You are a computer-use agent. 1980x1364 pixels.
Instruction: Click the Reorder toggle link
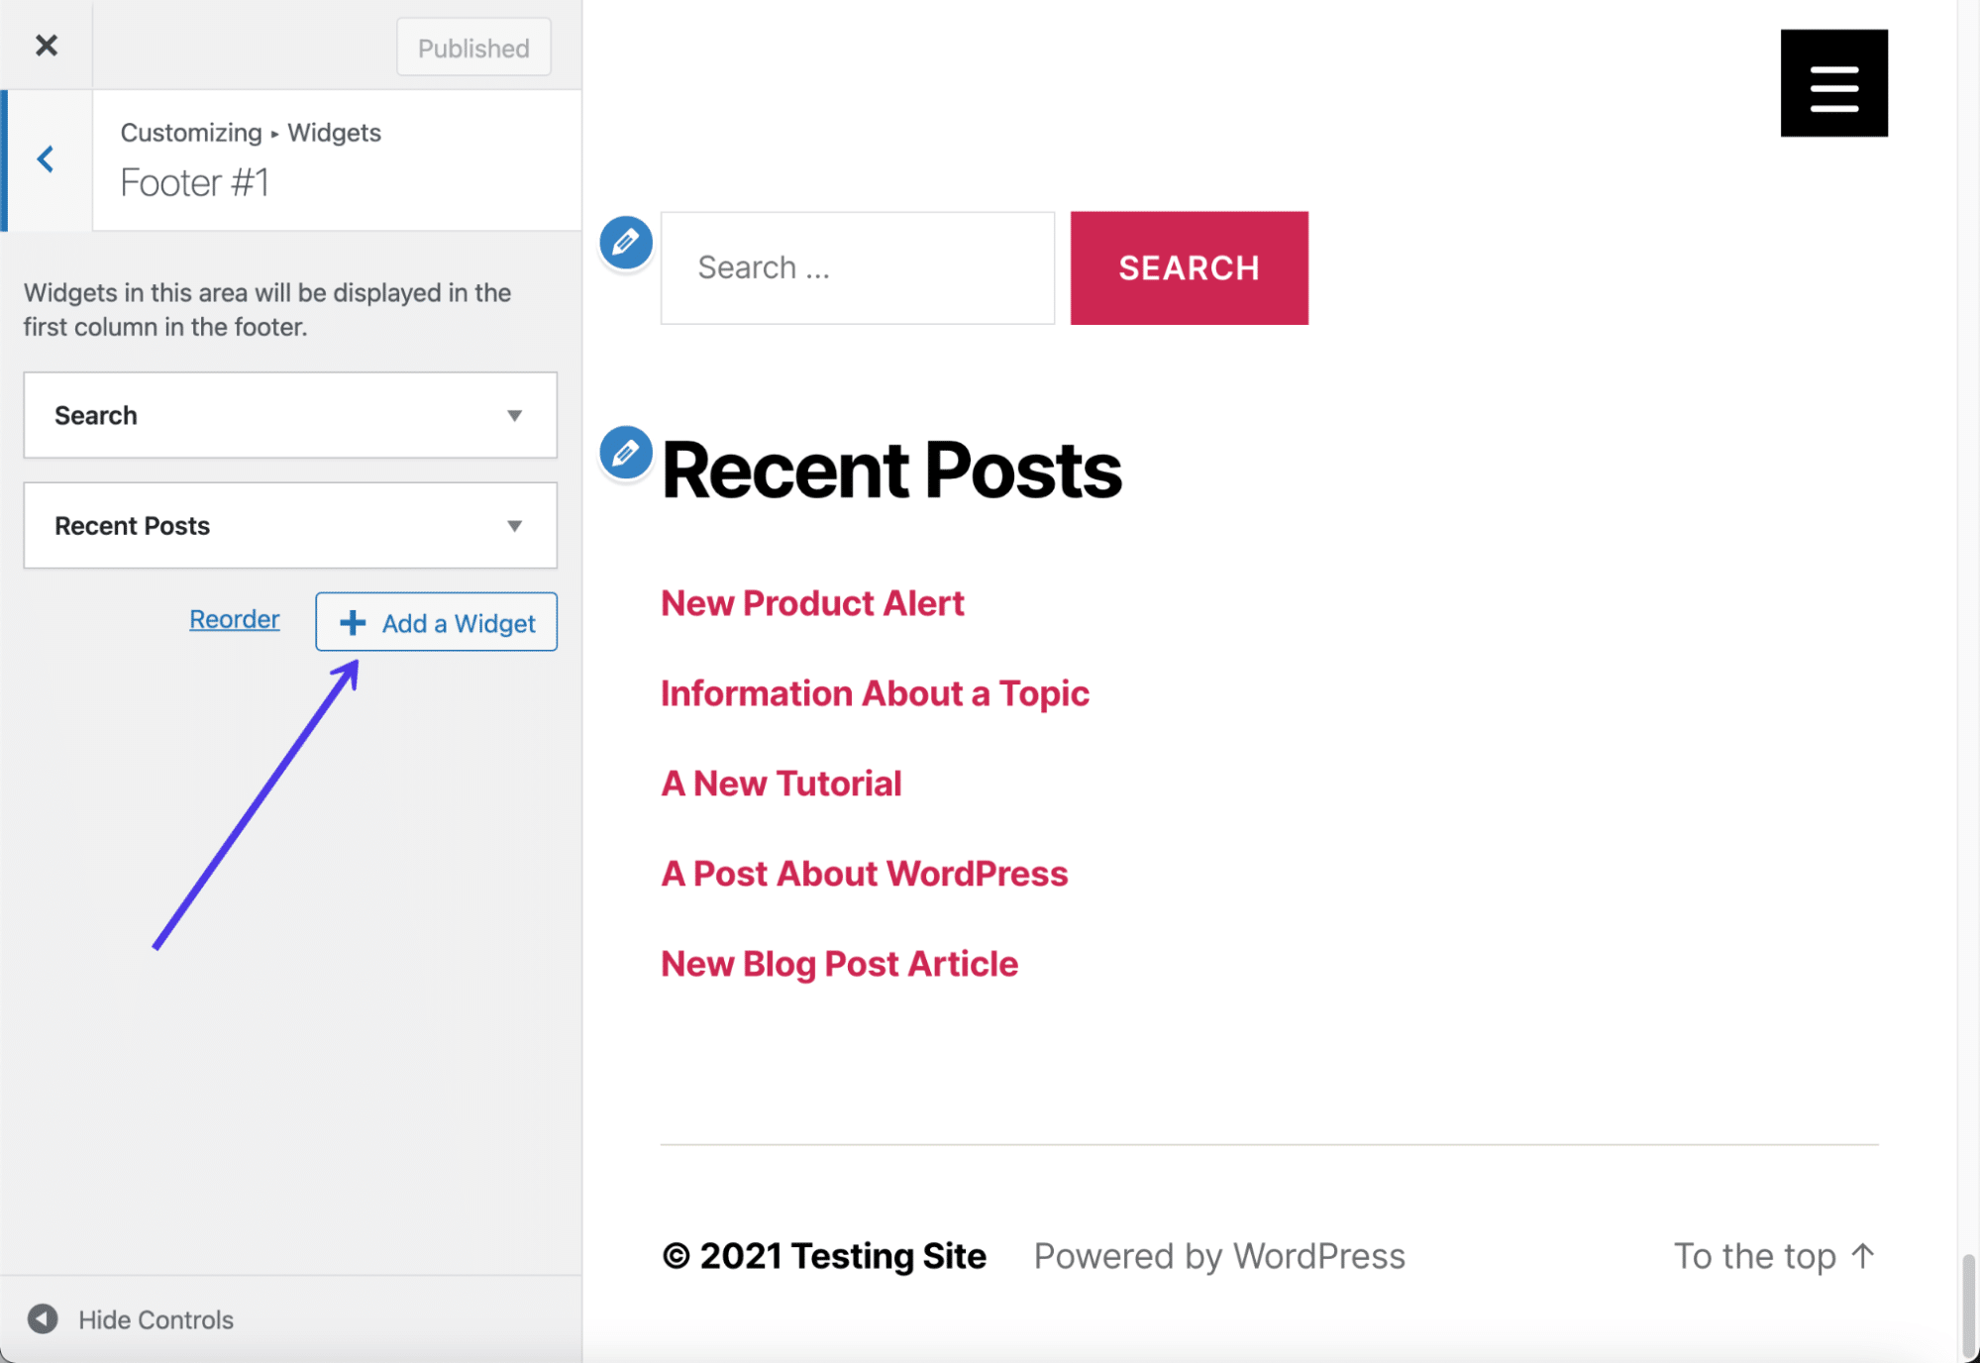(233, 616)
